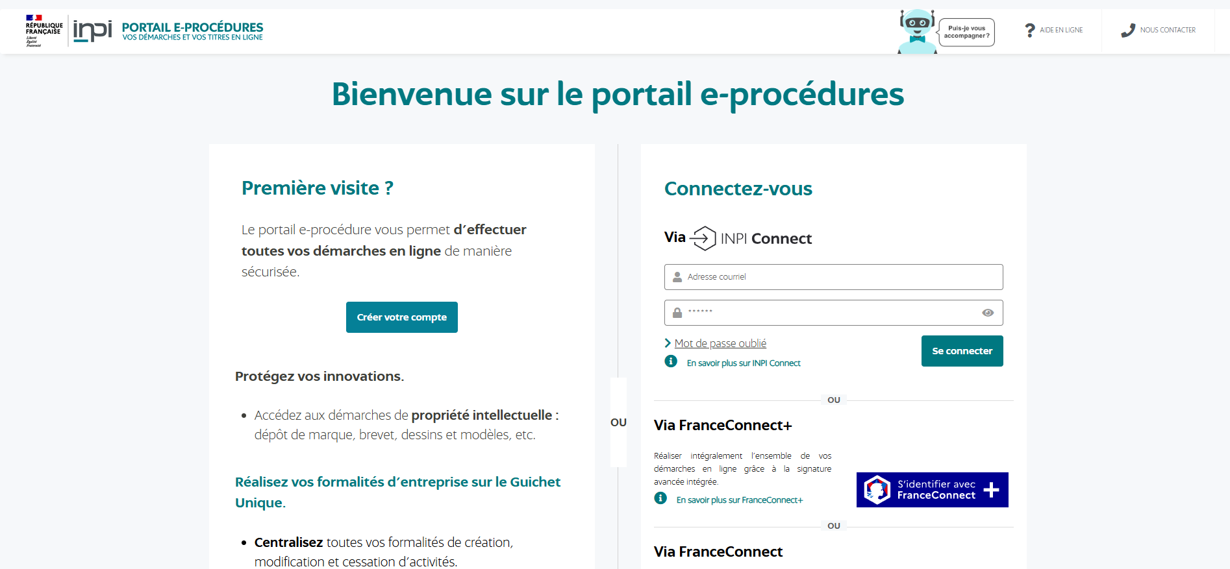Open AIDE EN LIGNE
Screen dimensions: 1230x569
point(1061,30)
